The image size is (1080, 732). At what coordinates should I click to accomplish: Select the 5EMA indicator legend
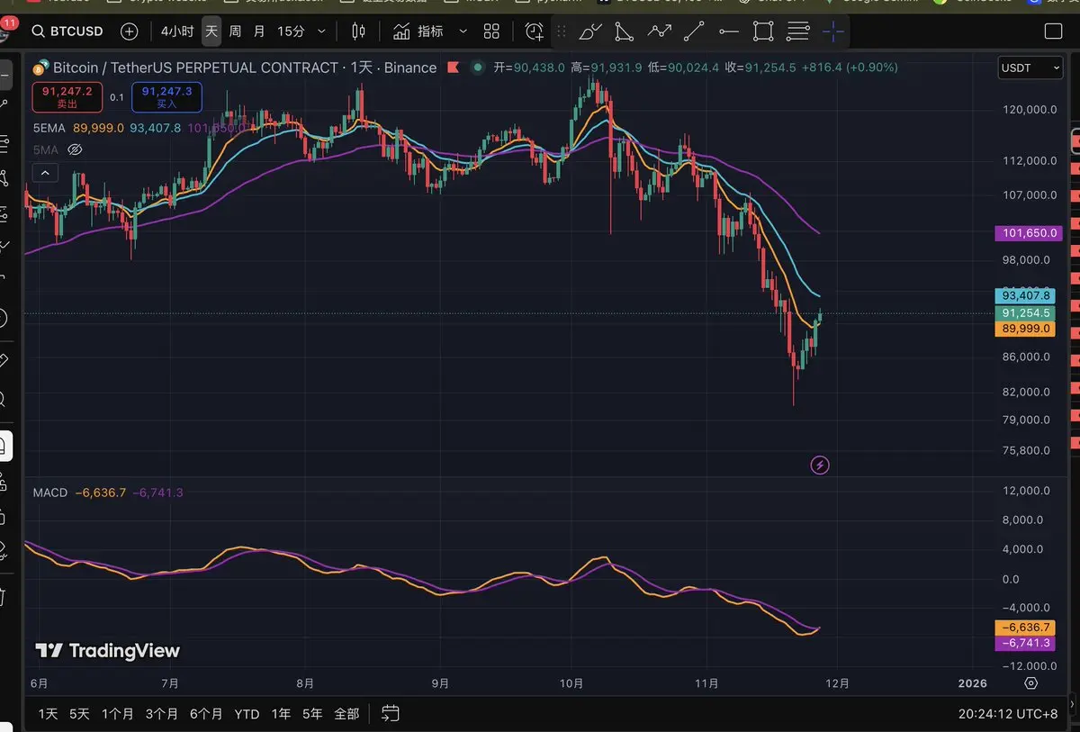click(50, 128)
